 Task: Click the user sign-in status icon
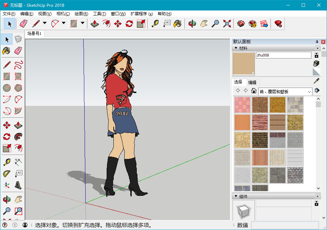25,225
